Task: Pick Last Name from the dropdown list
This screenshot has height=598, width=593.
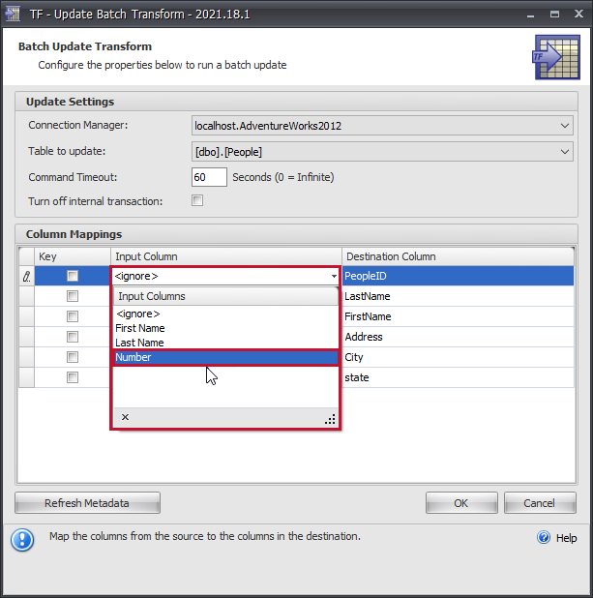Action: [x=139, y=343]
